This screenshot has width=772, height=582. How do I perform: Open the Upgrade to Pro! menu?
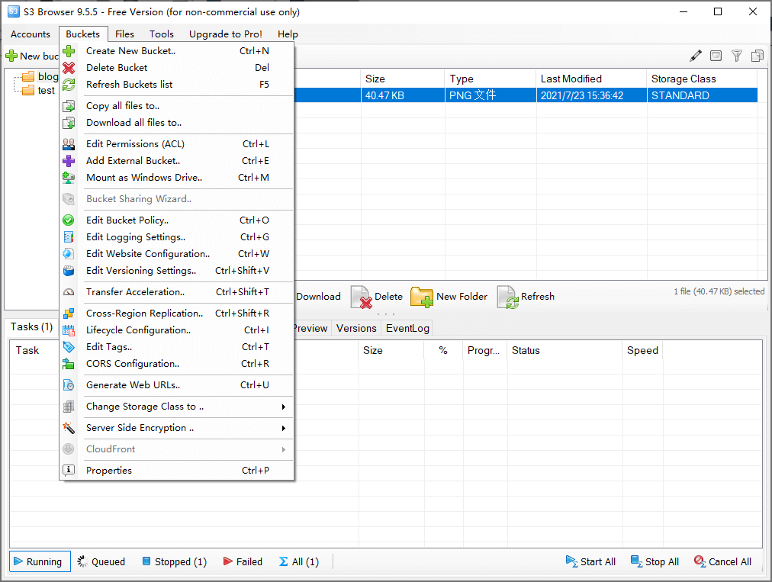click(226, 34)
